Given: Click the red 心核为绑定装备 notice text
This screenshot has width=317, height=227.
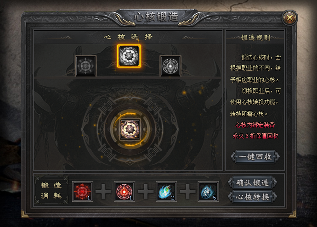Looking at the screenshot, I should (x=255, y=125).
